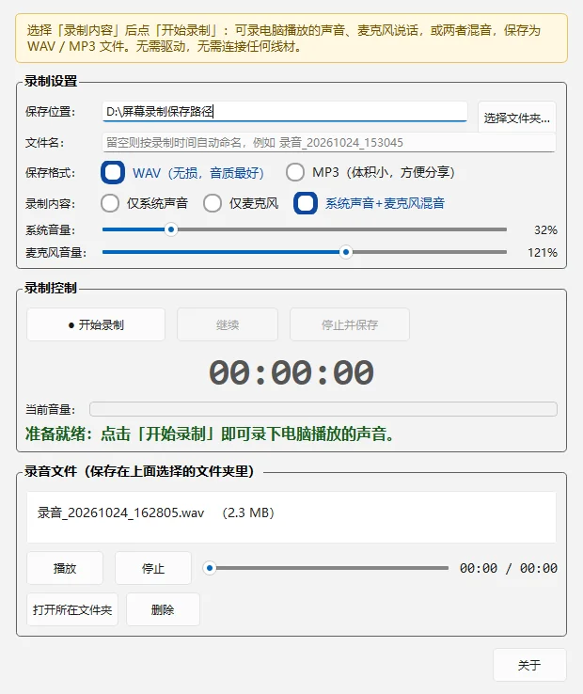
Task: Click the 保存位置 path input field
Action: pyautogui.click(x=285, y=112)
